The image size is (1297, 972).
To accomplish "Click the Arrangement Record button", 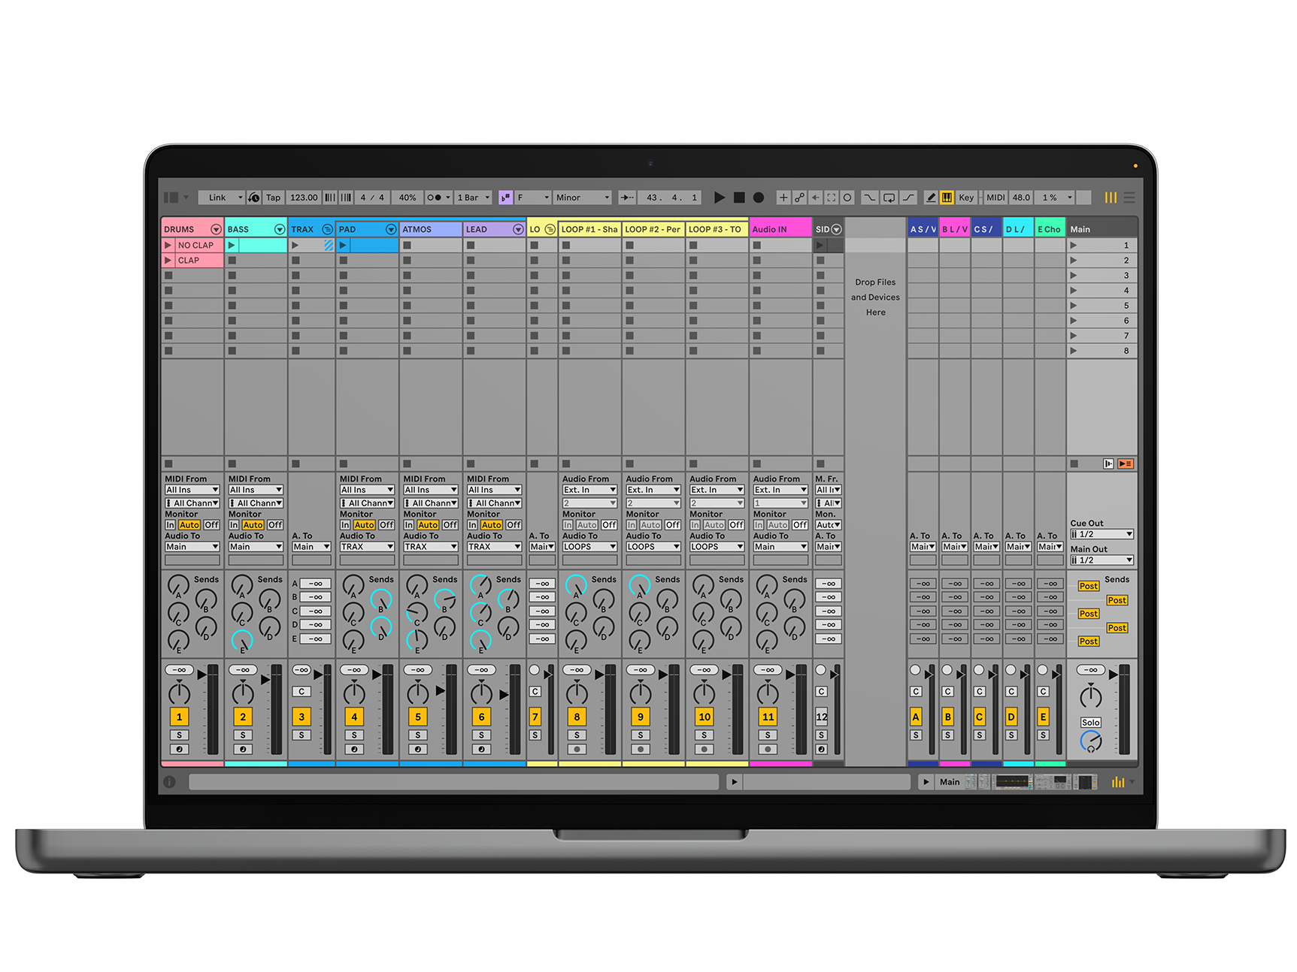I will (x=759, y=198).
